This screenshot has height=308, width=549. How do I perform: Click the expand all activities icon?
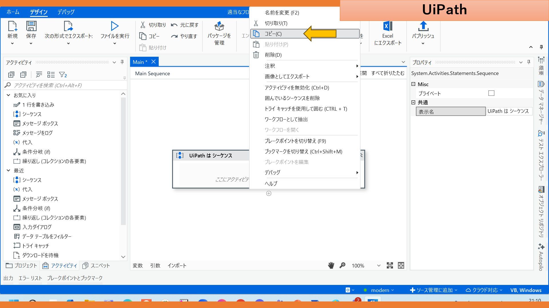click(11, 75)
